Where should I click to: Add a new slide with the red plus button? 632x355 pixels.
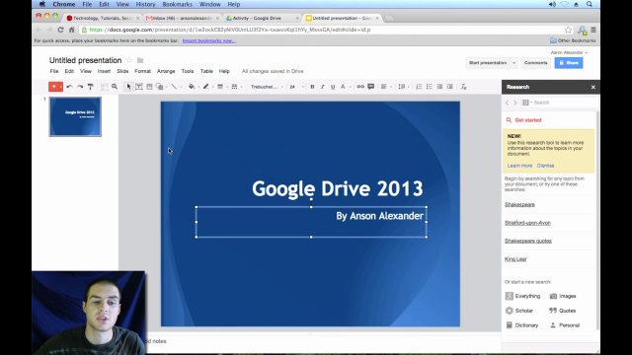(53, 87)
